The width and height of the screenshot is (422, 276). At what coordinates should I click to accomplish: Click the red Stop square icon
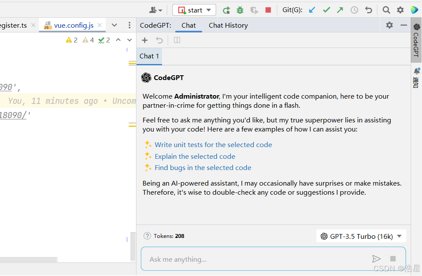click(x=268, y=10)
